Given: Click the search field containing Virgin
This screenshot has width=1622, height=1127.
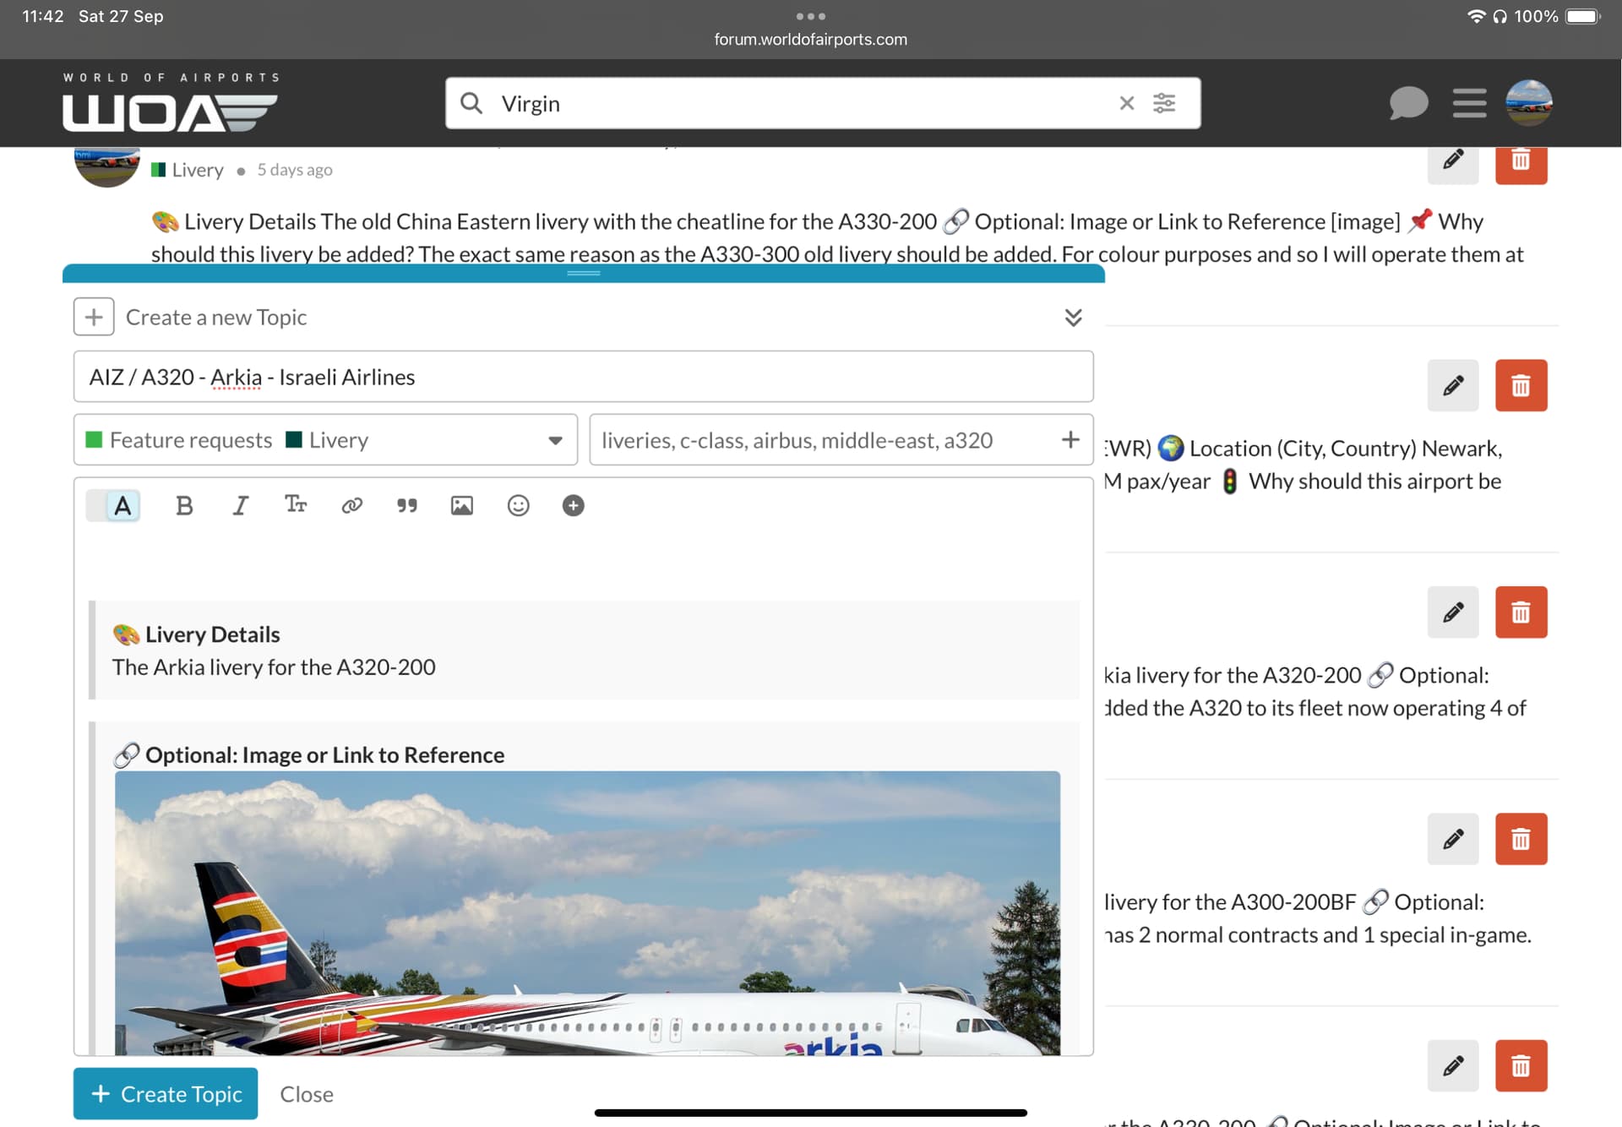Looking at the screenshot, I should point(823,103).
